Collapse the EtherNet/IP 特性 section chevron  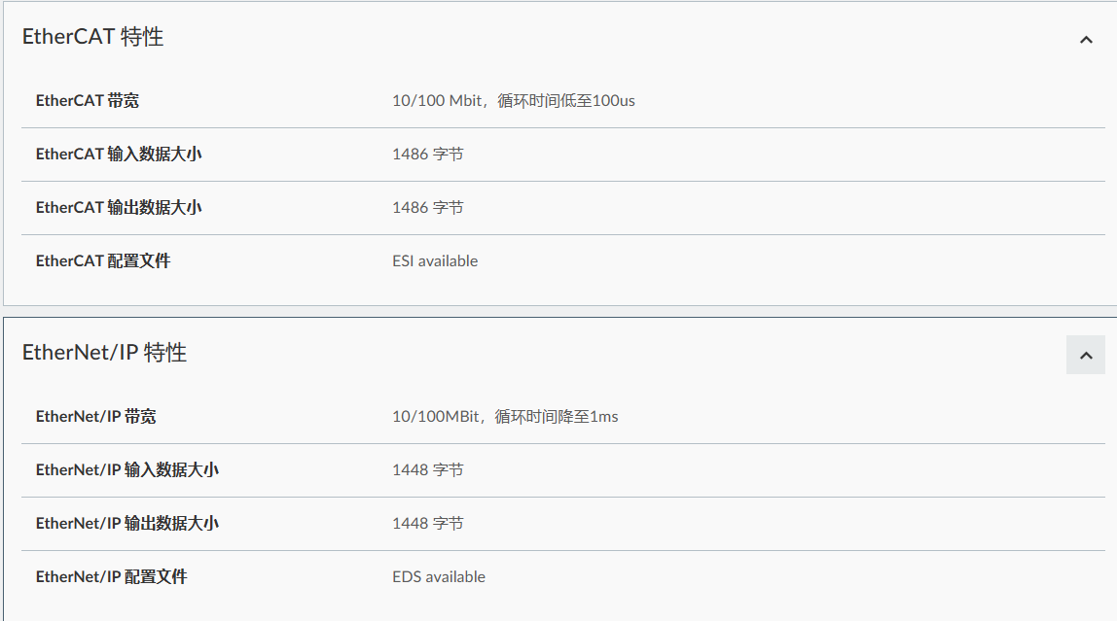point(1086,355)
